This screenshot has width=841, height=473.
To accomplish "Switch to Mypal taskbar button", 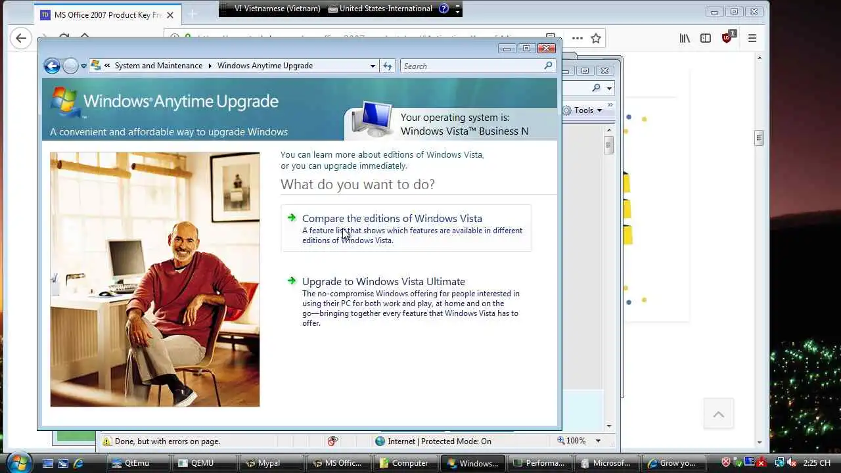I will point(271,463).
